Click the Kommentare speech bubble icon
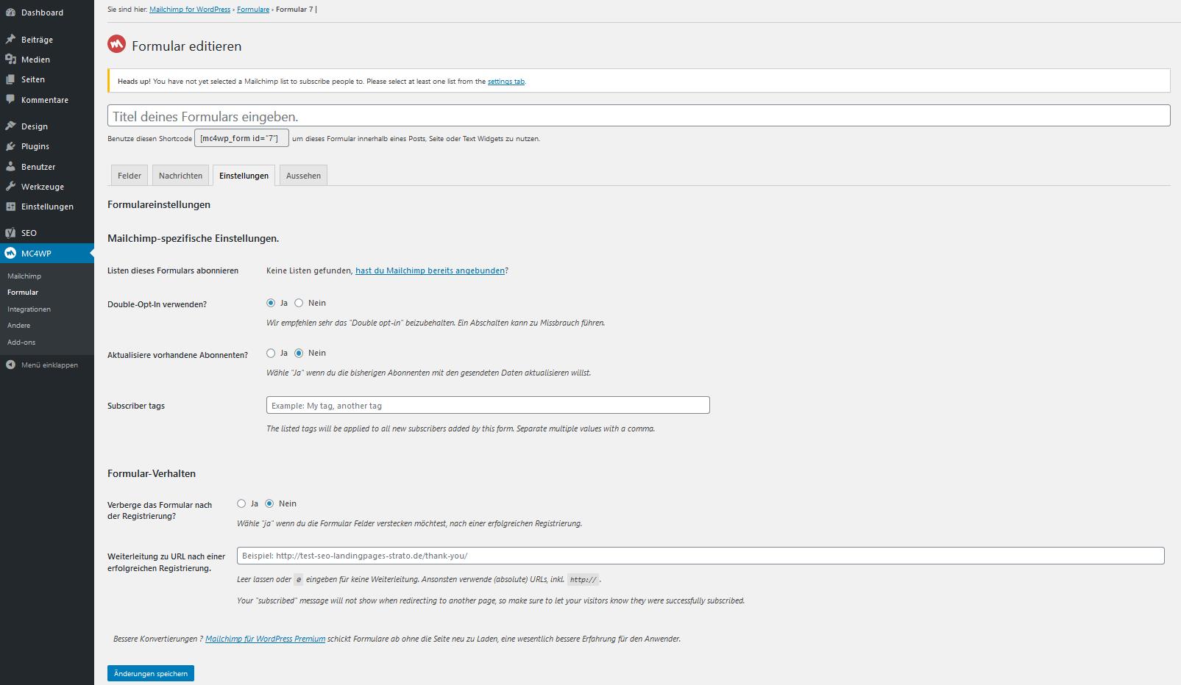 (10, 99)
